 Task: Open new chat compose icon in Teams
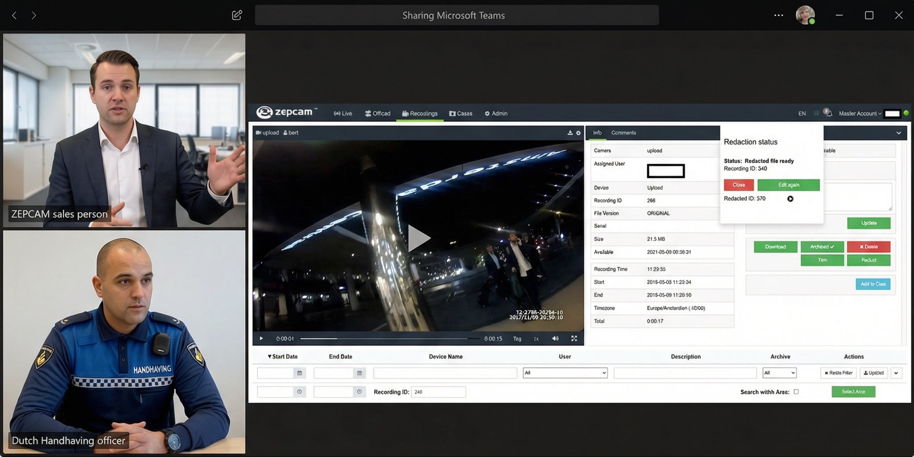tap(237, 15)
